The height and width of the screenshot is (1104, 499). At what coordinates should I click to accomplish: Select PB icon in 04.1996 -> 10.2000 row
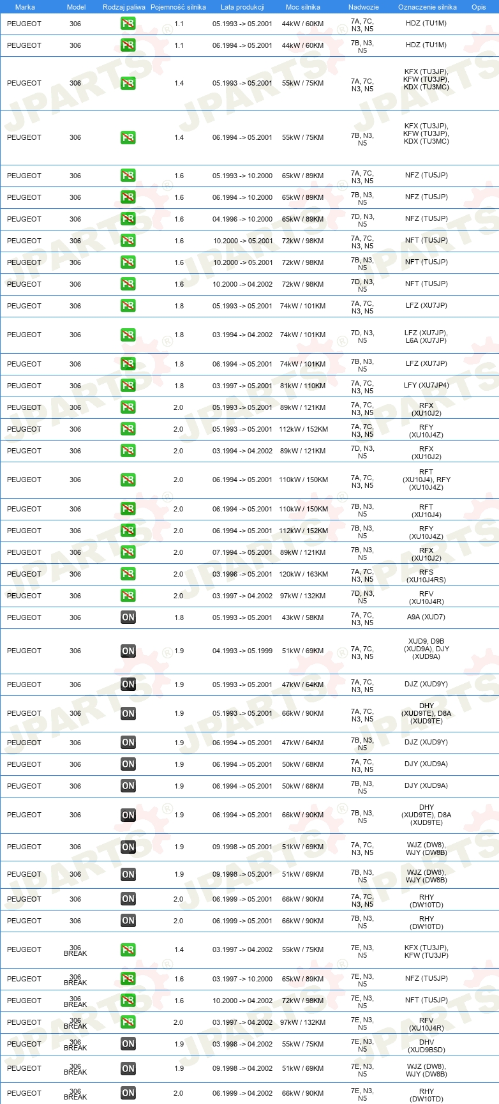(128, 219)
